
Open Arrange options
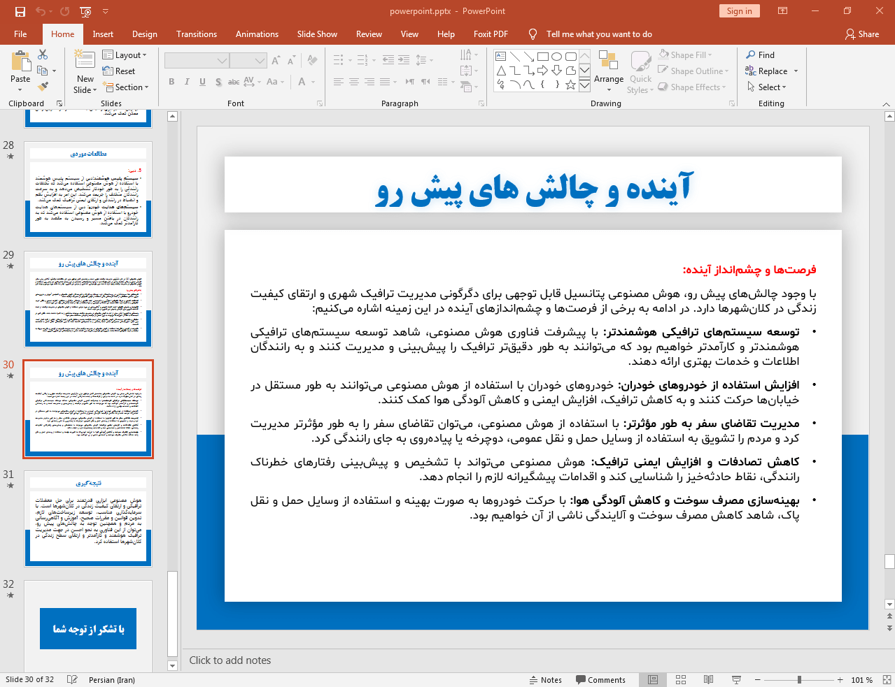[609, 71]
